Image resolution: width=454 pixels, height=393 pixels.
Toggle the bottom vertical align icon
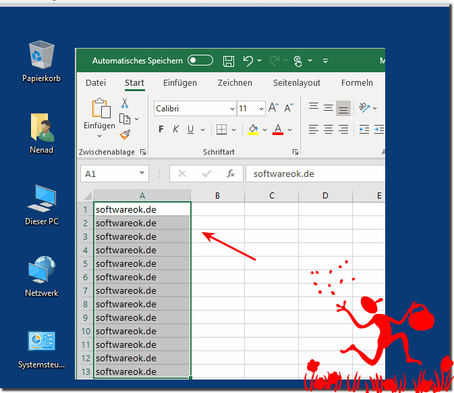point(343,109)
